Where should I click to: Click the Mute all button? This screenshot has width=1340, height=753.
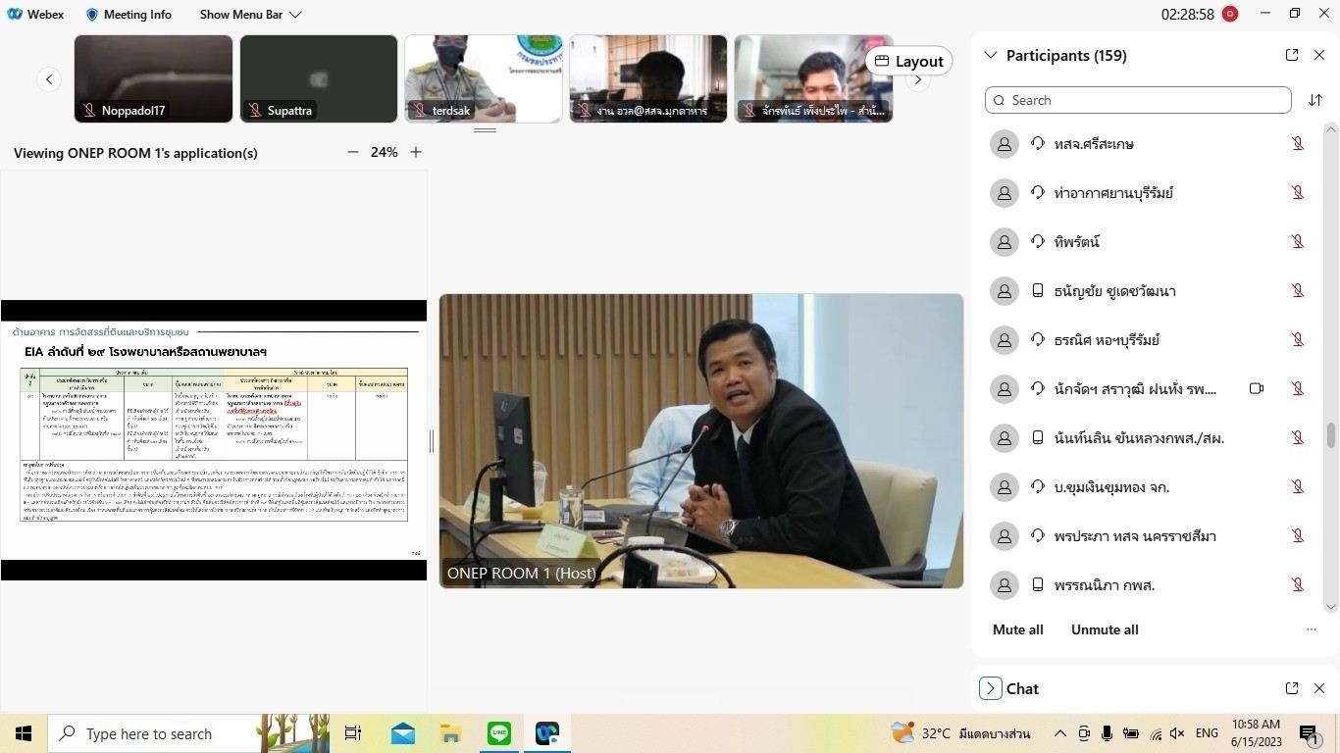[1017, 629]
